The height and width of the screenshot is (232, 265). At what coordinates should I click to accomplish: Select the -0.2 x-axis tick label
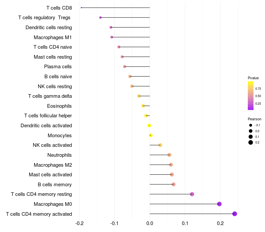(79, 223)
